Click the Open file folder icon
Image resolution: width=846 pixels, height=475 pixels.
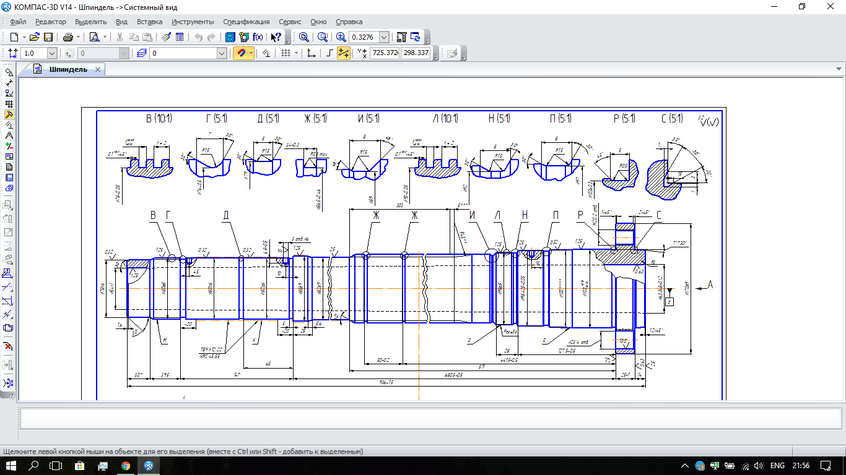35,37
